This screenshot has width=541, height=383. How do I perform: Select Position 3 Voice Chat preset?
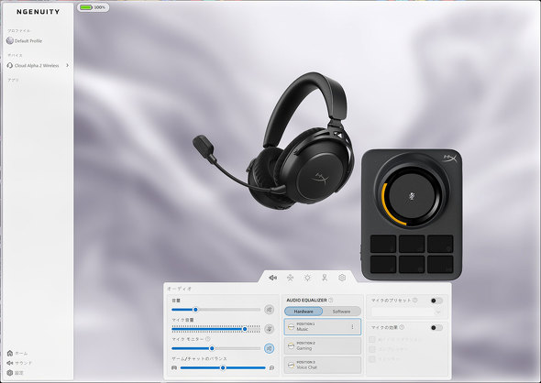point(323,365)
